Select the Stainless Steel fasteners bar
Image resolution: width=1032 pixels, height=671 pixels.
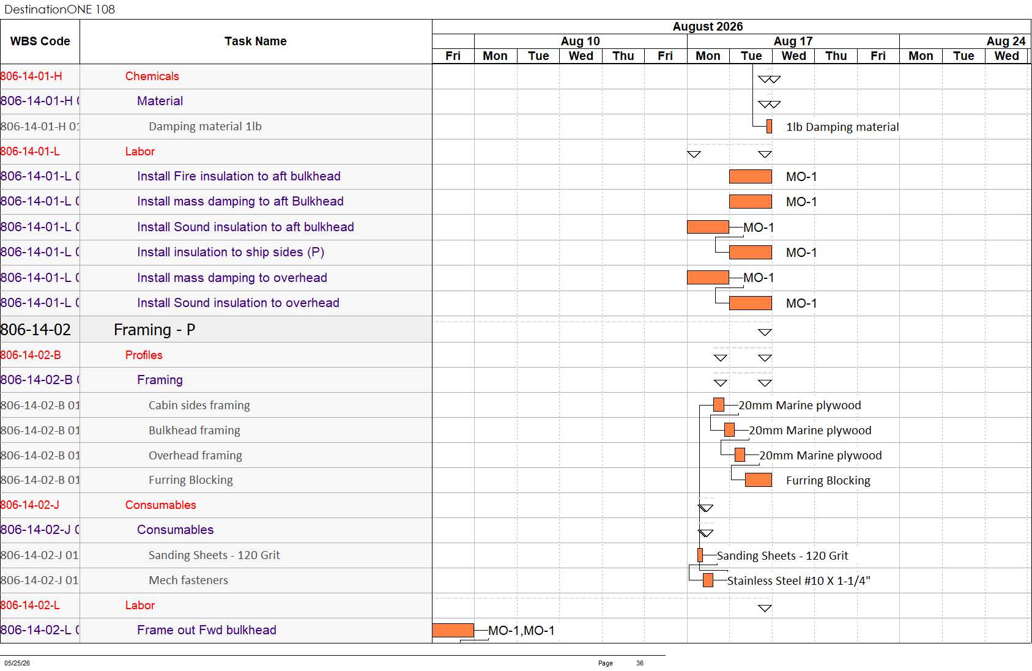708,580
